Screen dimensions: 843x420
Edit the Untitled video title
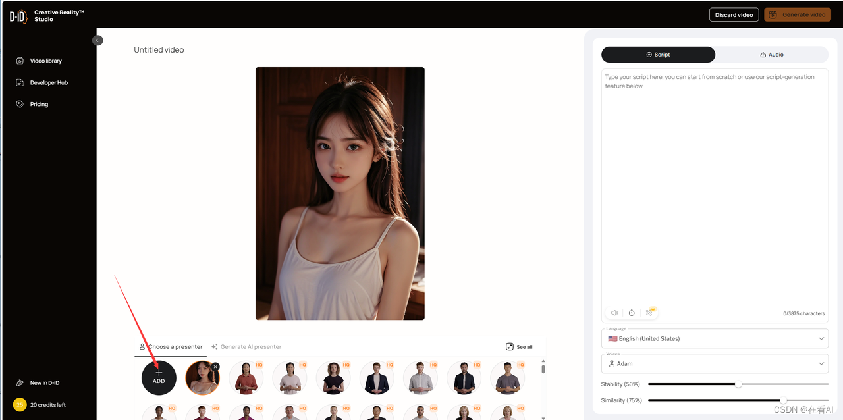tap(159, 50)
